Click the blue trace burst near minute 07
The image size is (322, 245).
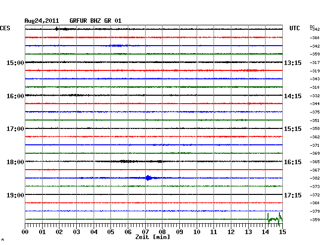(148, 178)
